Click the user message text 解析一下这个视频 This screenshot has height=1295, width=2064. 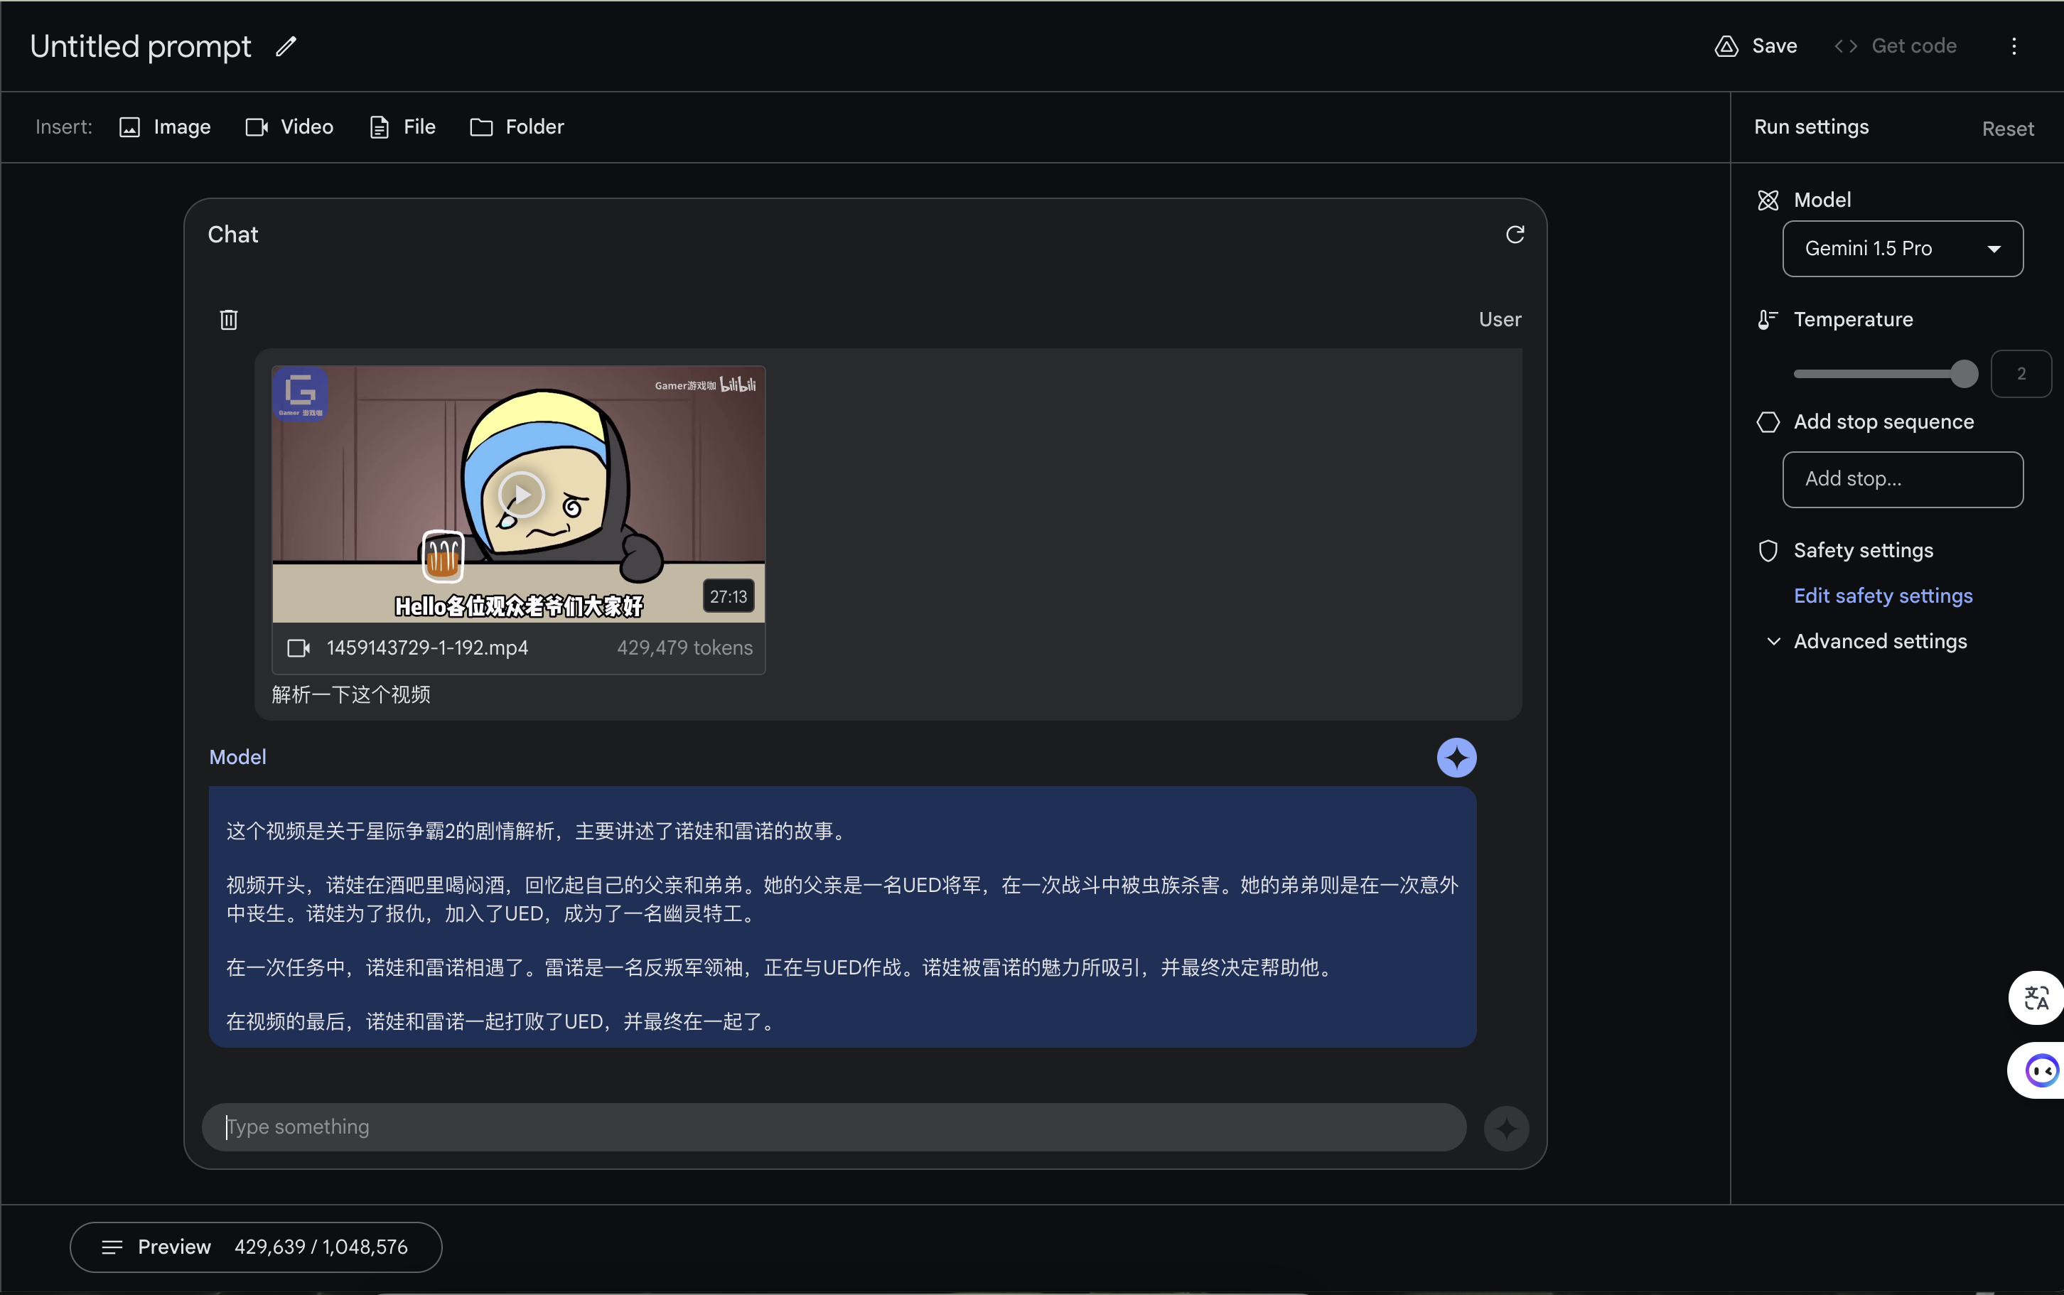coord(351,694)
